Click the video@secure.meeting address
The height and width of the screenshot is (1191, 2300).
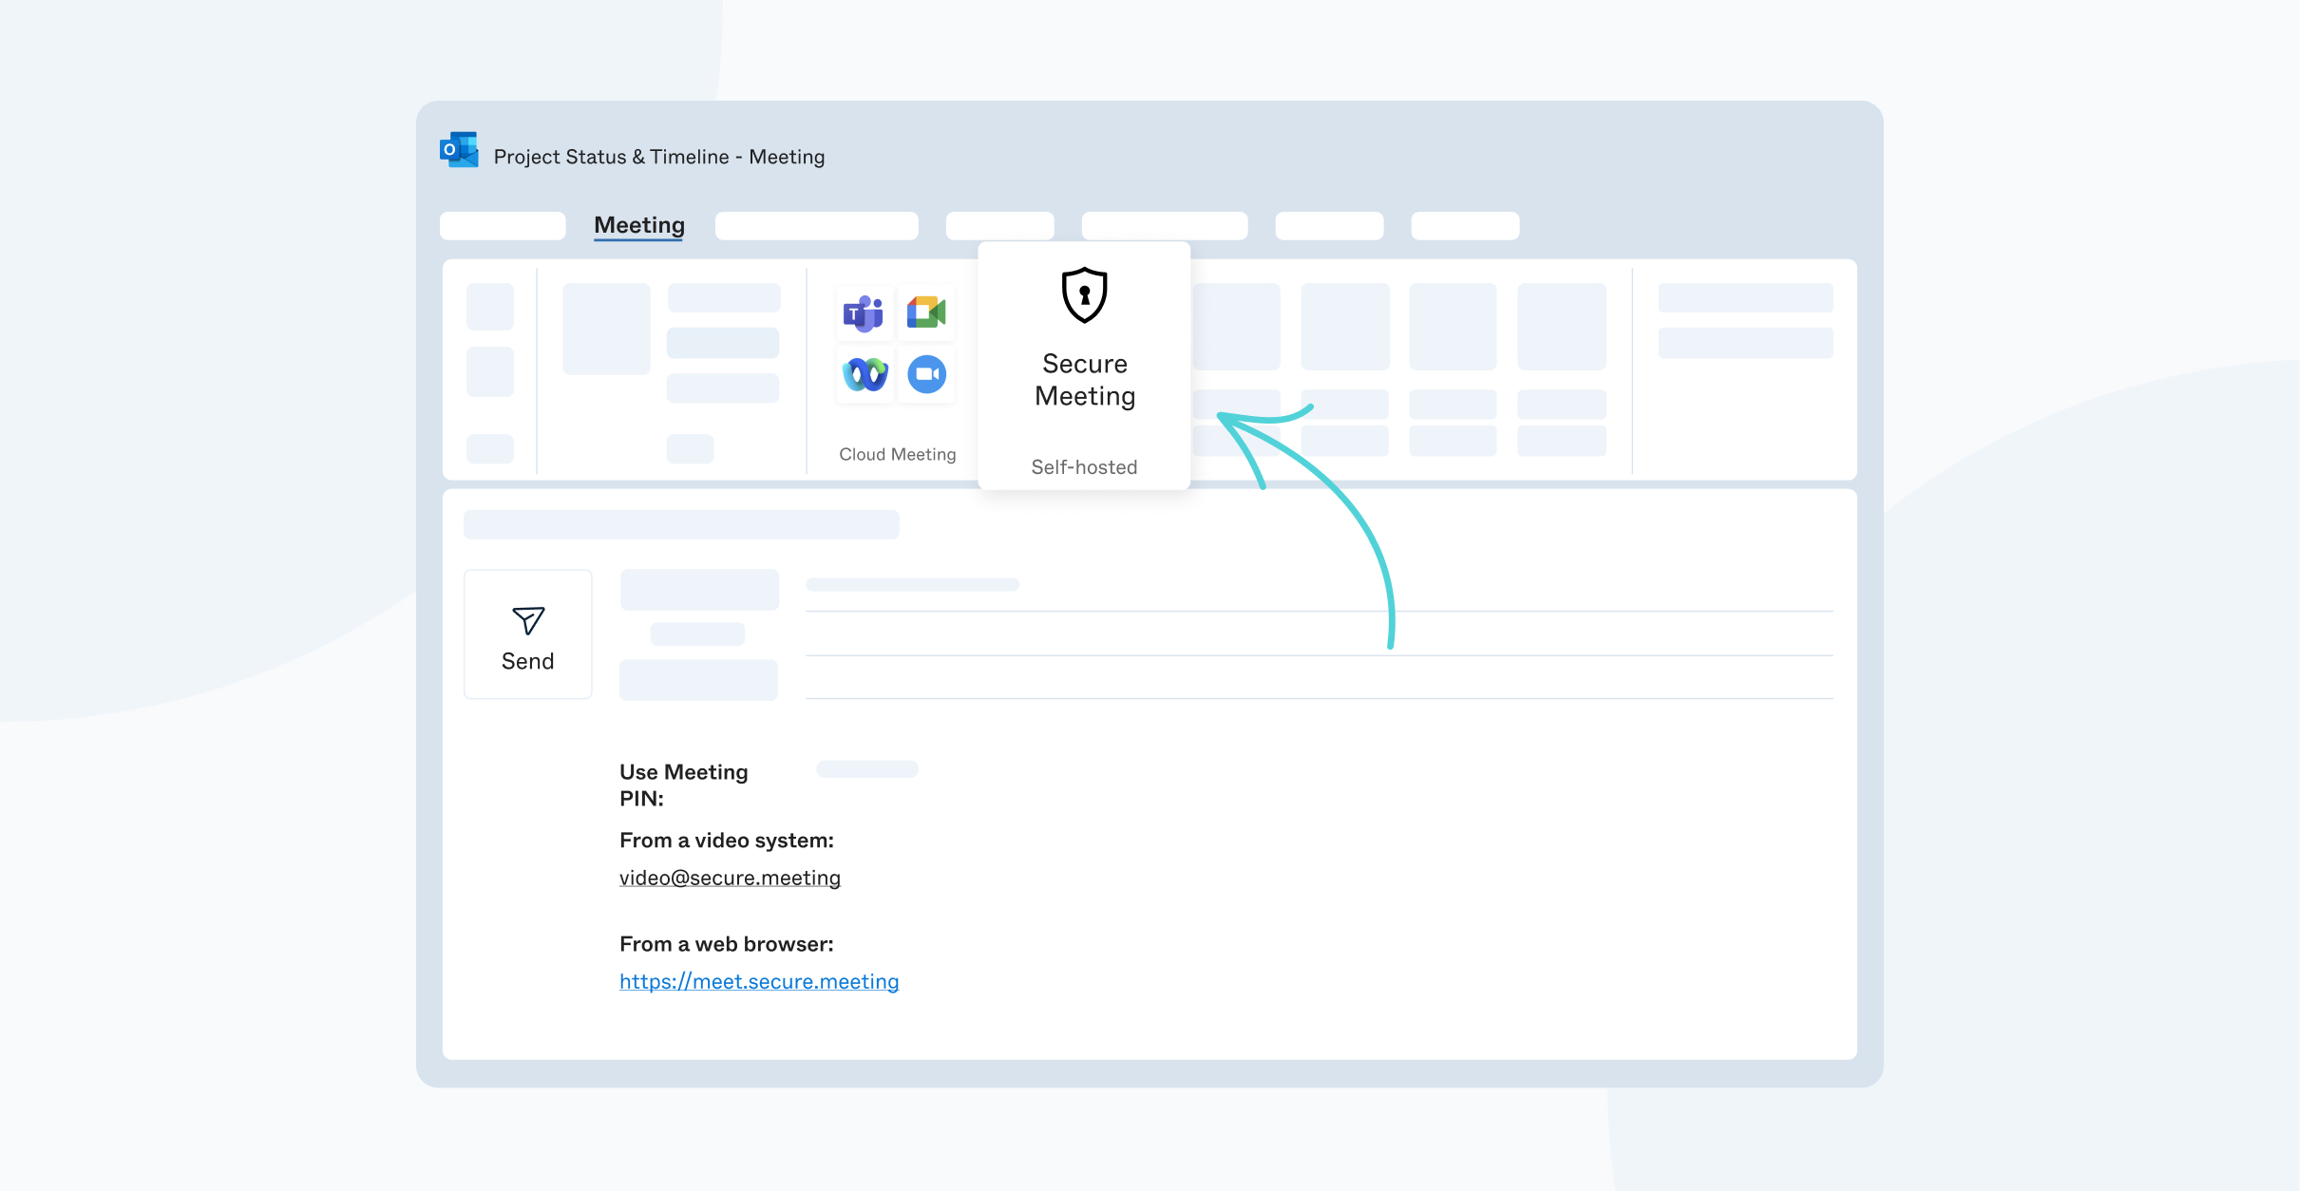tap(730, 878)
